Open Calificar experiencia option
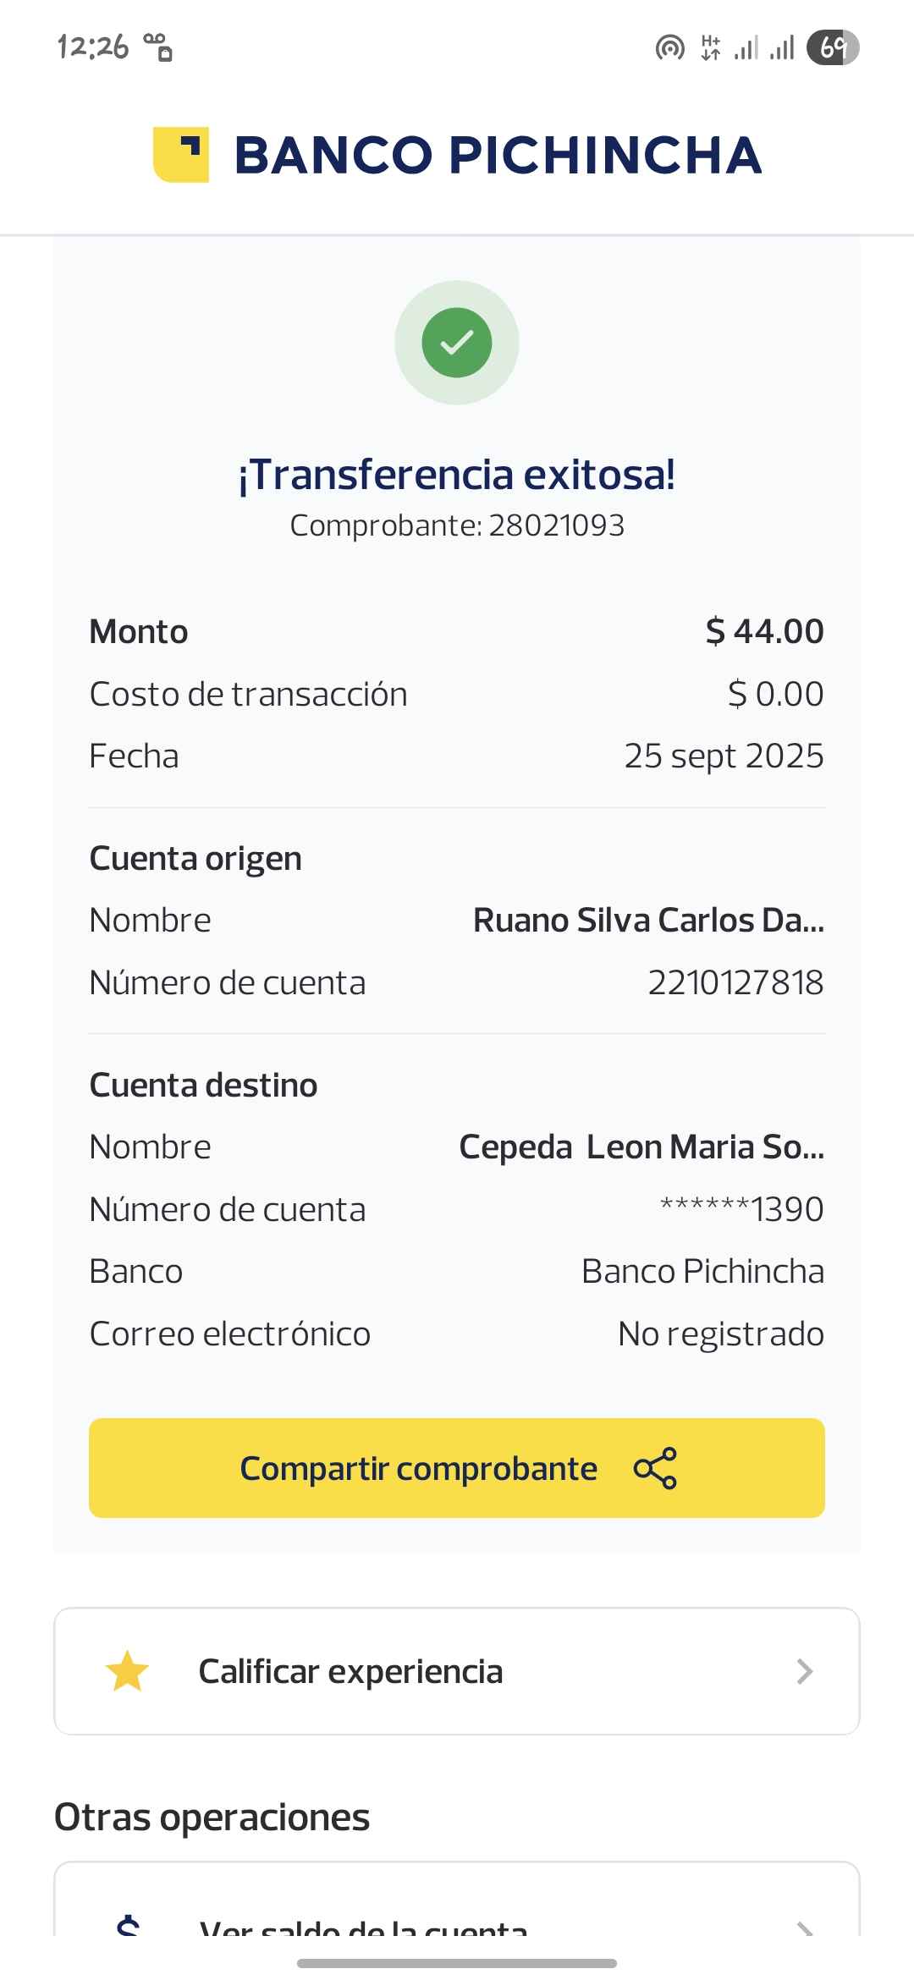This screenshot has width=914, height=1980. pos(350,1671)
